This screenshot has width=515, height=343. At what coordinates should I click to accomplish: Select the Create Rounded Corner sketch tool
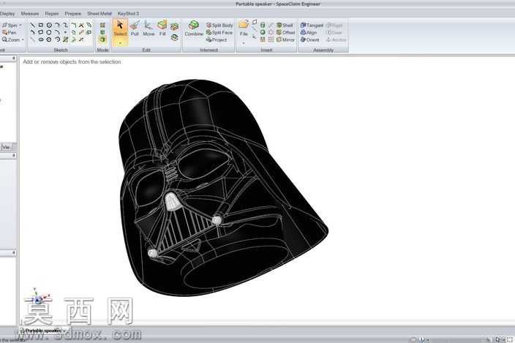pos(73,25)
